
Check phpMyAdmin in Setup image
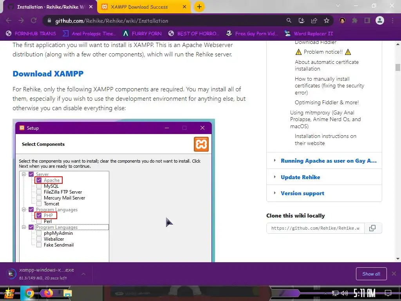[x=39, y=233]
